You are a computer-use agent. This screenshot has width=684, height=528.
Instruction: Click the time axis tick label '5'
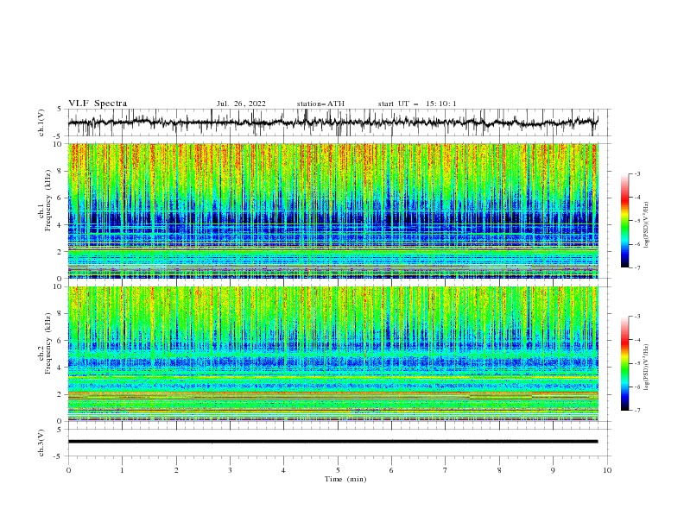[x=338, y=470]
